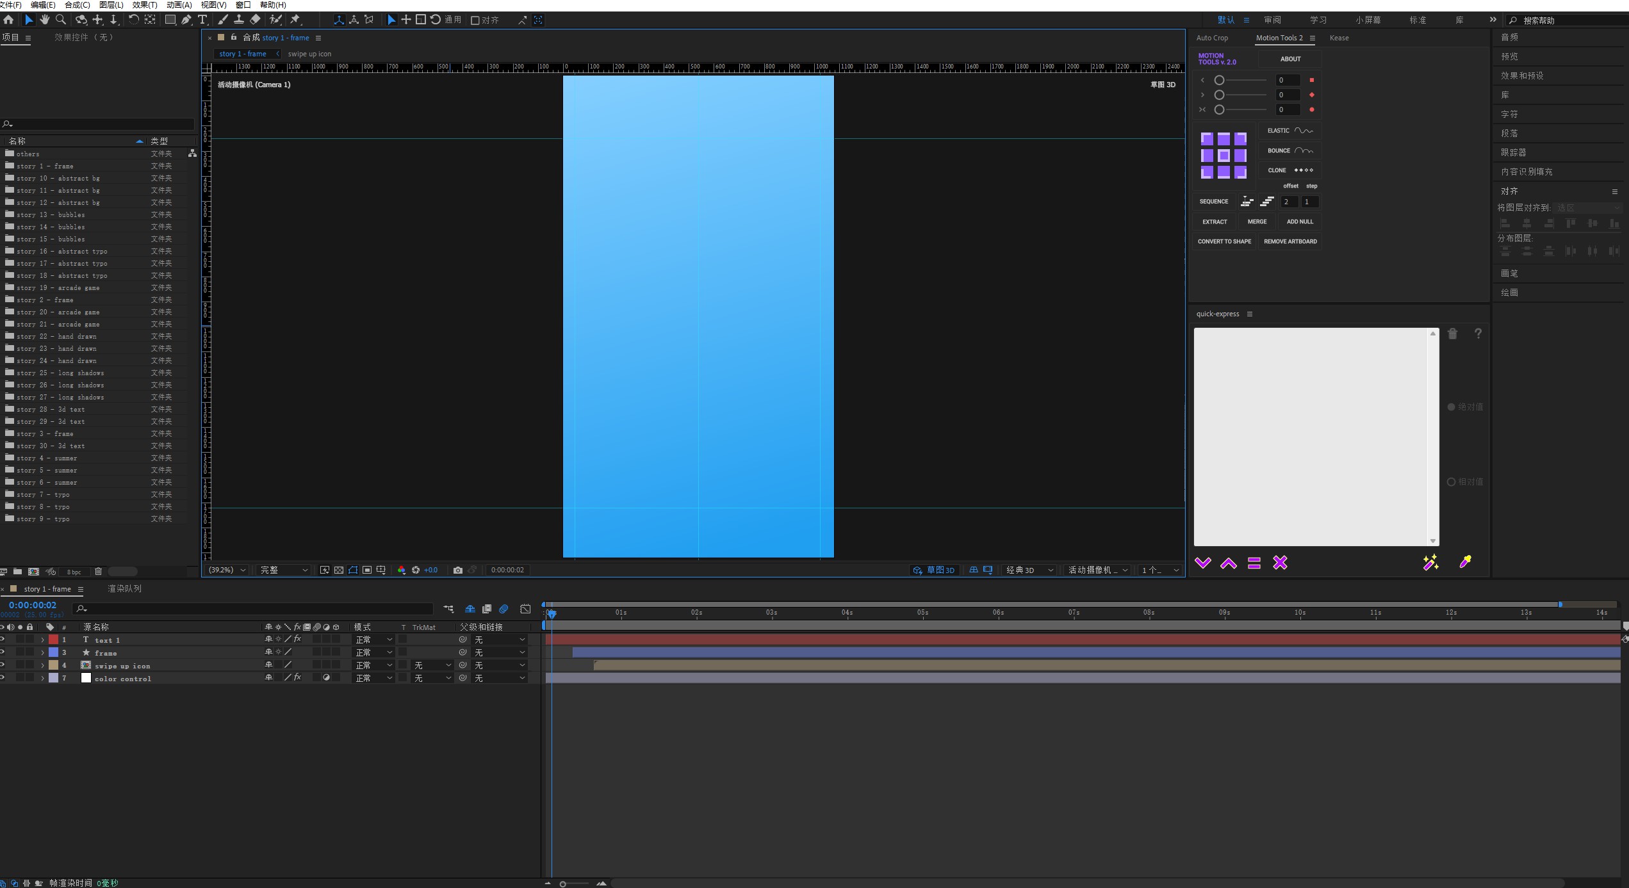The width and height of the screenshot is (1629, 888).
Task: Click the ABOUT button in Motion Tools
Action: tap(1290, 59)
